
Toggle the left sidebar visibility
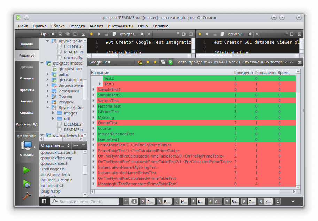tap(44, 202)
